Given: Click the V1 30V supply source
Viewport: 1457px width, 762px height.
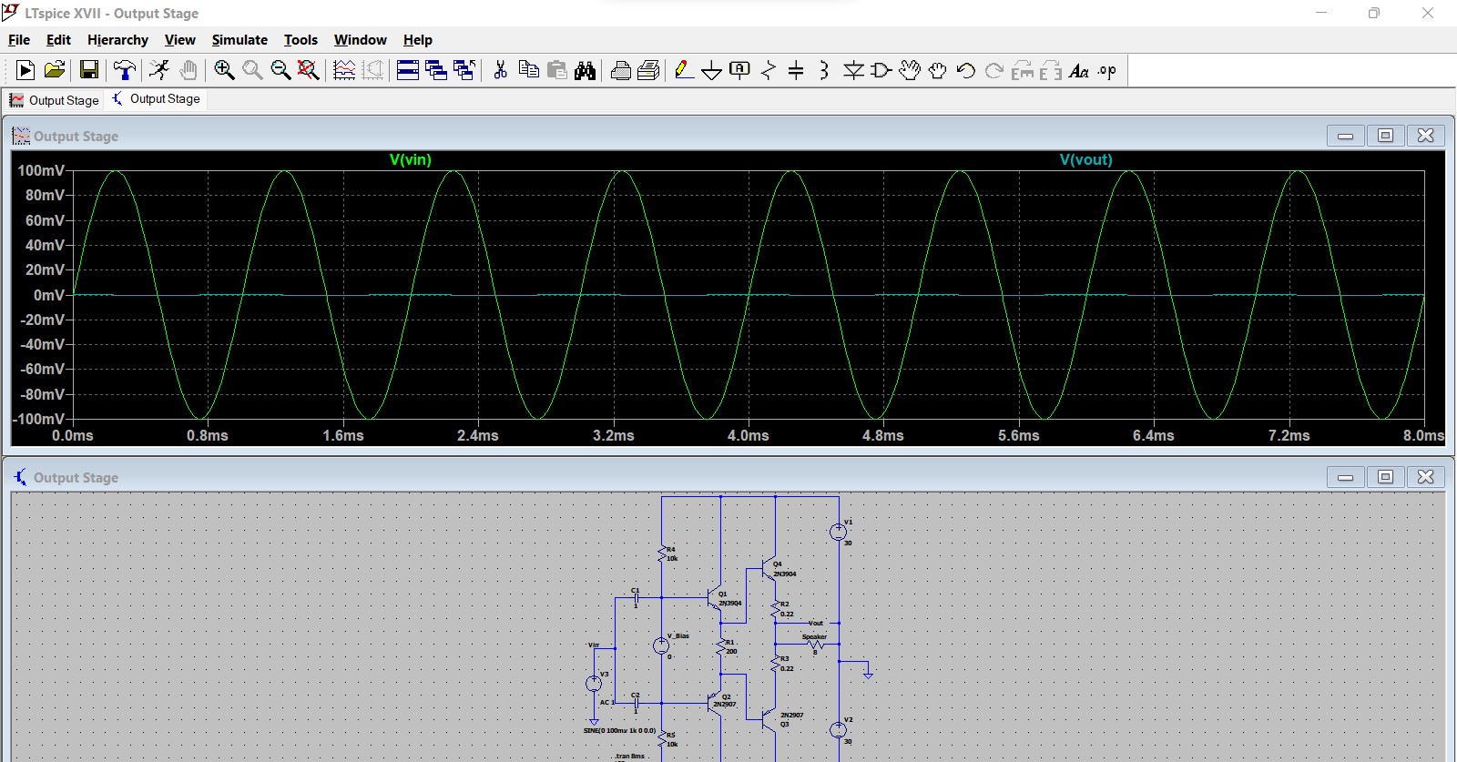Looking at the screenshot, I should 838,532.
